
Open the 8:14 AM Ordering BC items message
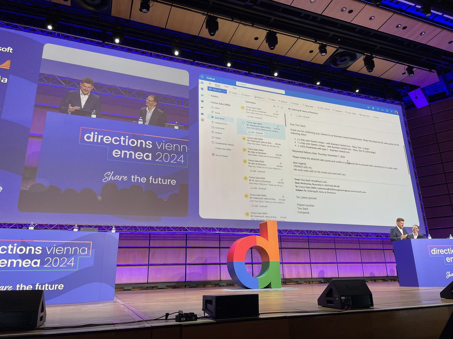click(267, 216)
